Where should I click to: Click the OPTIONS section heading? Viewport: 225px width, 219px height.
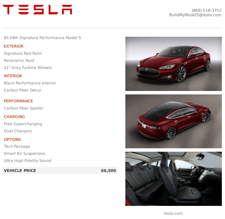pos(12,139)
